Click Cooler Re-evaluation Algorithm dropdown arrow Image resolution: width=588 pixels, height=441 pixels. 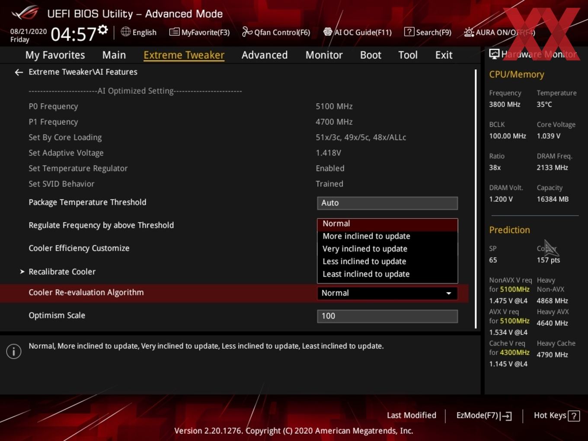[x=449, y=293]
